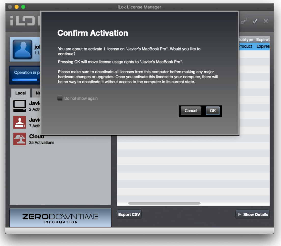
Task: Click the X deactivate icon in toolbar
Action: (266, 21)
